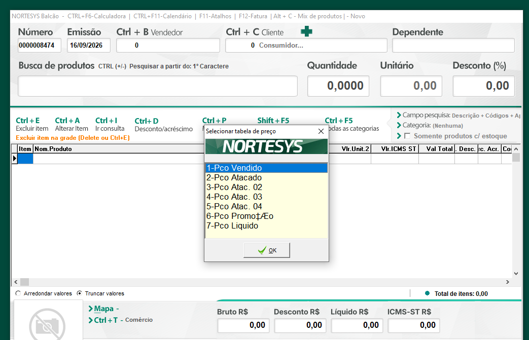Click grid horizontal scrollbar left arrow
Viewport: 529px width, 340px height.
click(16, 282)
